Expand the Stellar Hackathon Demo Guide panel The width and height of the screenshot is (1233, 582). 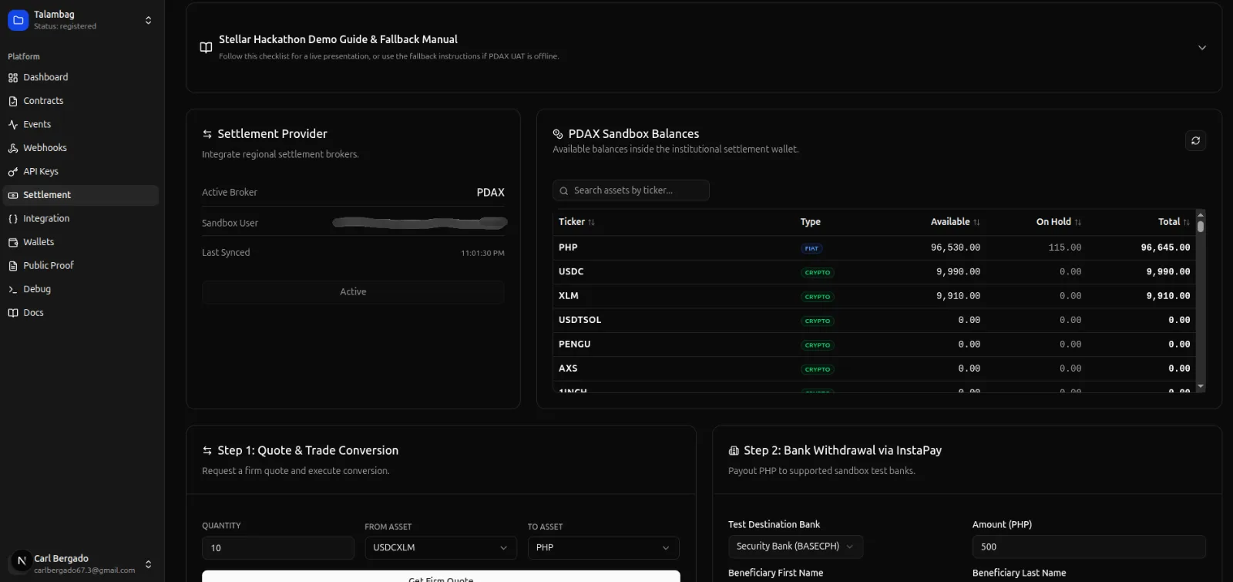(1202, 48)
